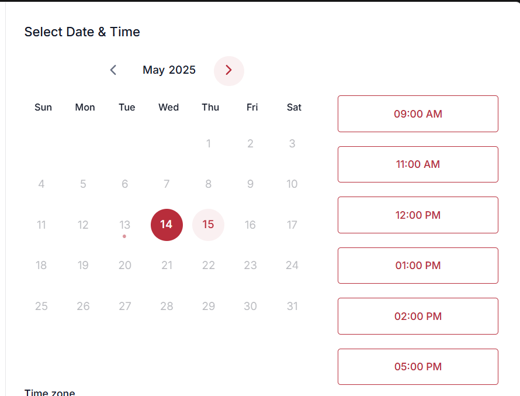
Task: Pick the 05:00 PM time slot
Action: (x=418, y=367)
